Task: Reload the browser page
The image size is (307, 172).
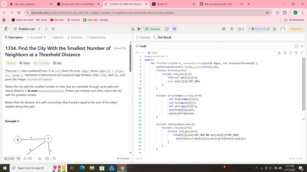Action: pos(19,12)
